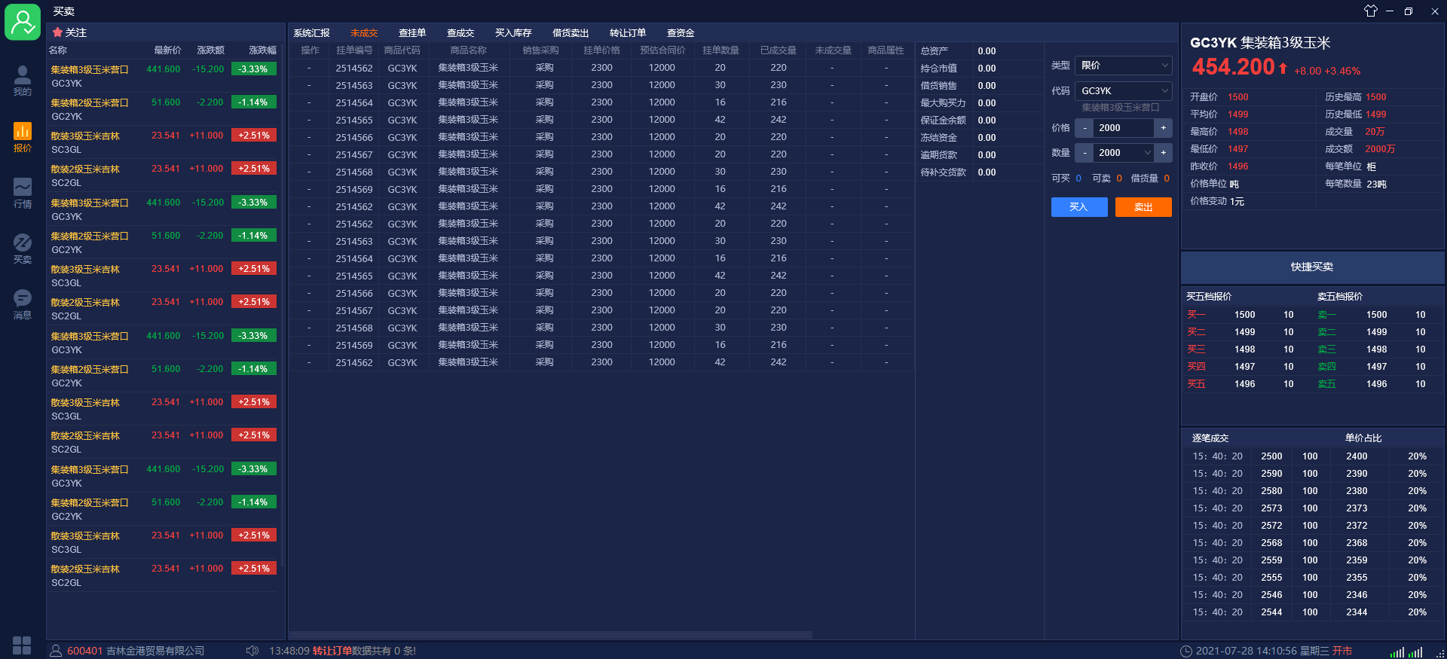1447x659 pixels.
Task: Increase 价格 with plus stepper
Action: coord(1163,128)
